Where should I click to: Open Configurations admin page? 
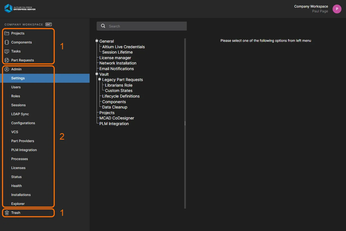(x=23, y=123)
